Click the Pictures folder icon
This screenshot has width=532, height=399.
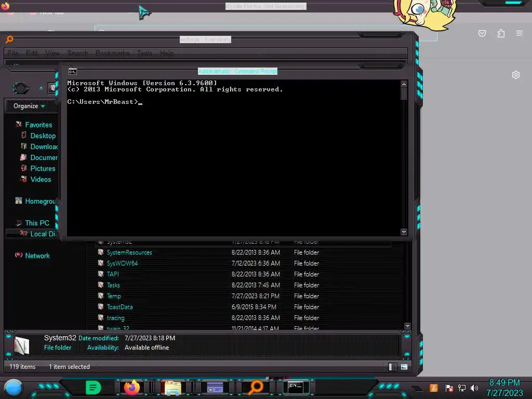[23, 168]
